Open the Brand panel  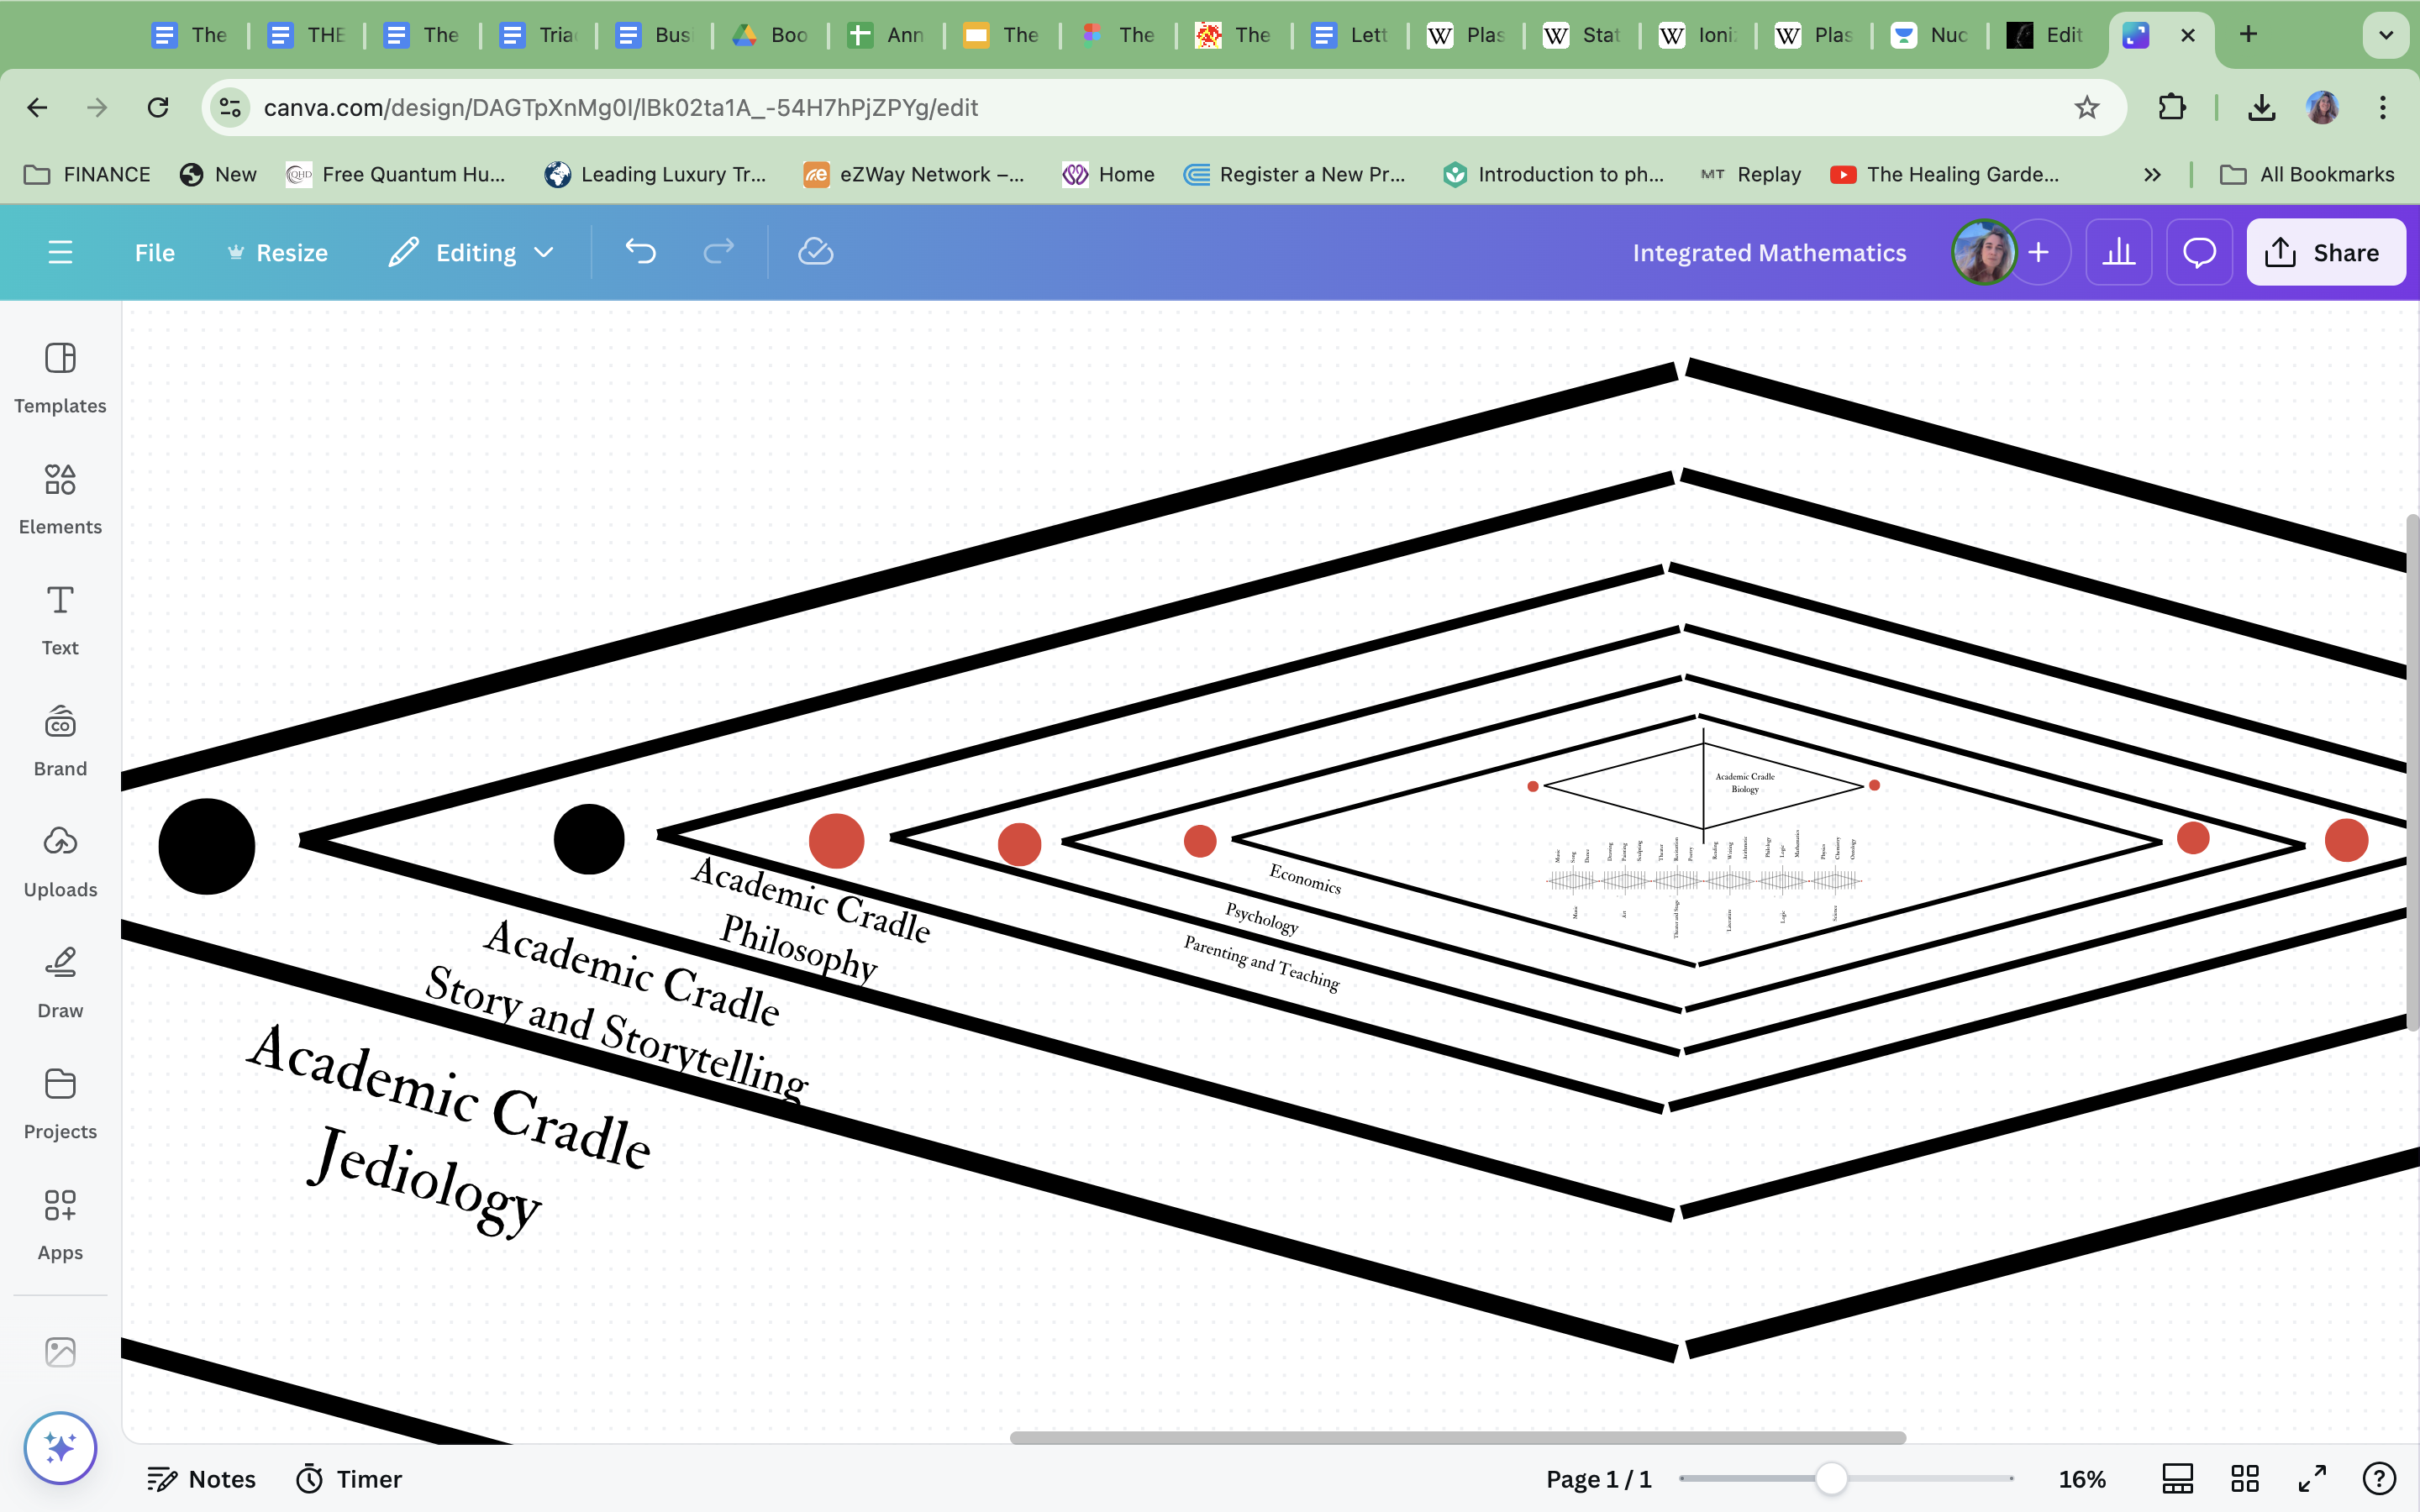(x=60, y=740)
